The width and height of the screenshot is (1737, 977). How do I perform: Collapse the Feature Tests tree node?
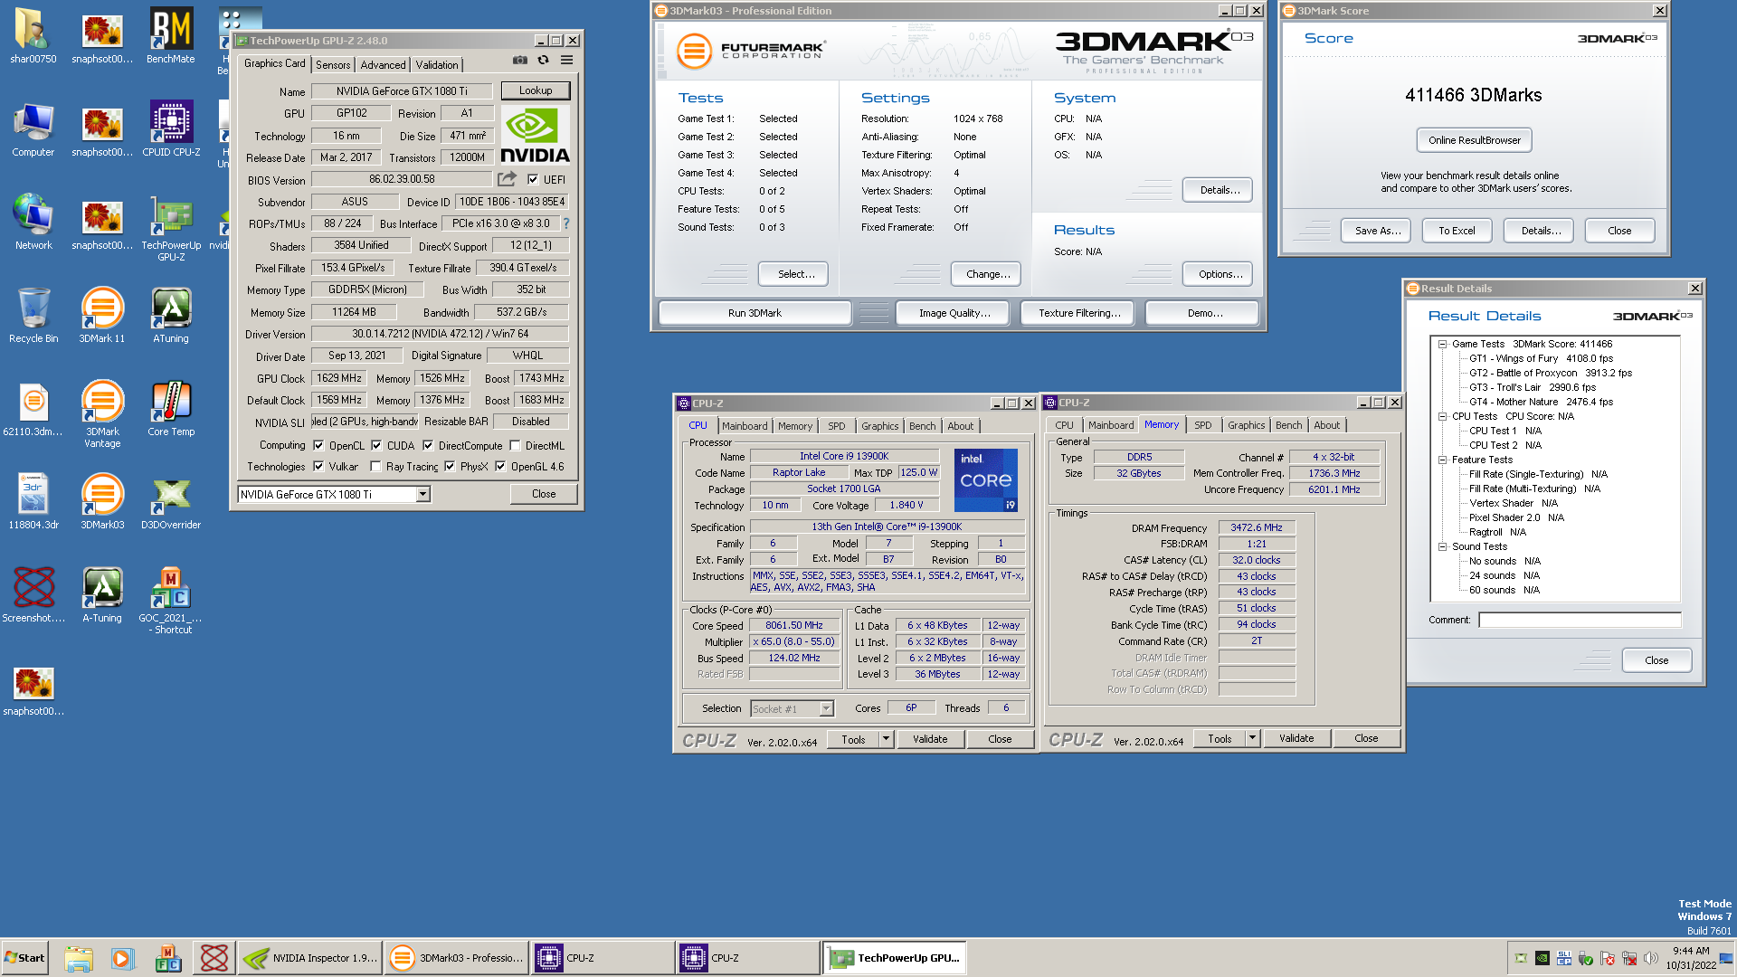click(x=1442, y=460)
